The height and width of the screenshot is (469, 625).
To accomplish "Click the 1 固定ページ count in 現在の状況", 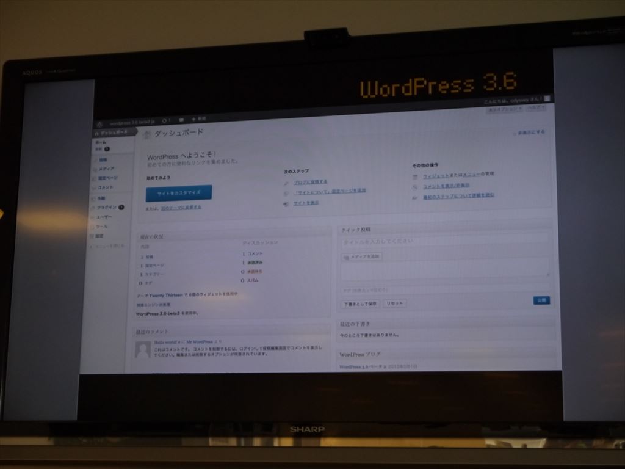I will click(x=152, y=266).
